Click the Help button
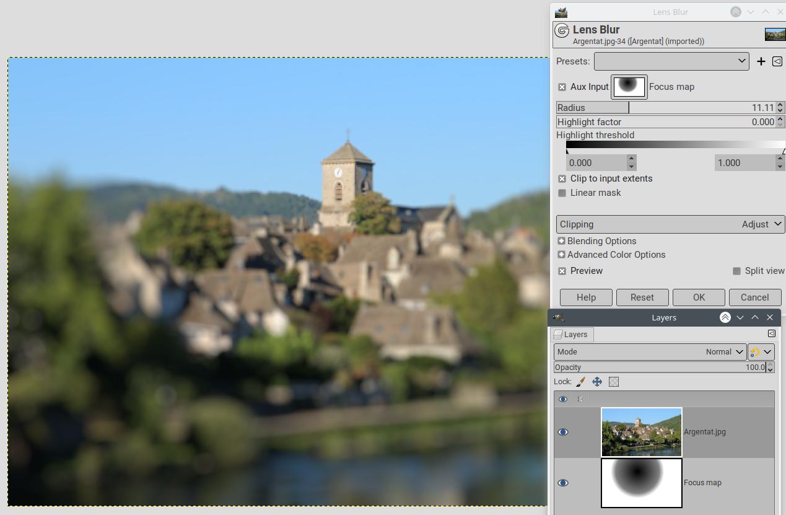 coord(586,297)
